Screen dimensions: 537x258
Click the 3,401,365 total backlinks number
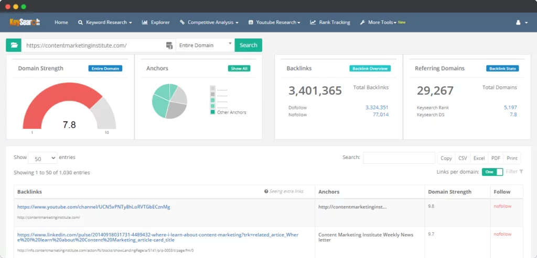(315, 91)
